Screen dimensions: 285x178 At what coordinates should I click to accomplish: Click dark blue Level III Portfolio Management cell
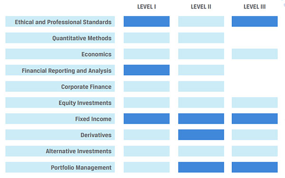click(x=255, y=167)
